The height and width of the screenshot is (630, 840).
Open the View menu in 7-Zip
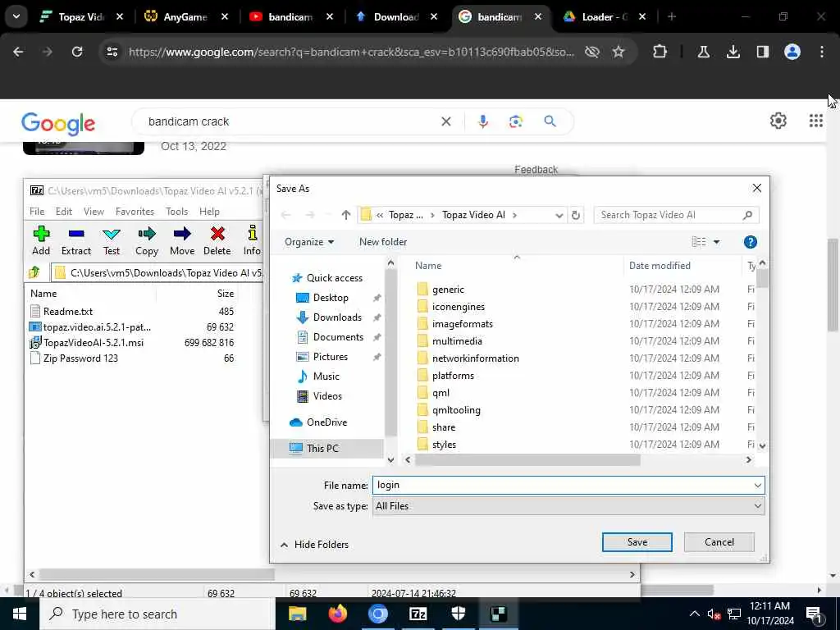coord(94,212)
